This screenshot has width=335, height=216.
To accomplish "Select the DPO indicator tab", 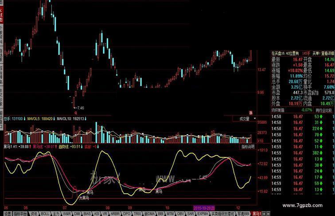I will pyautogui.click(x=127, y=213).
